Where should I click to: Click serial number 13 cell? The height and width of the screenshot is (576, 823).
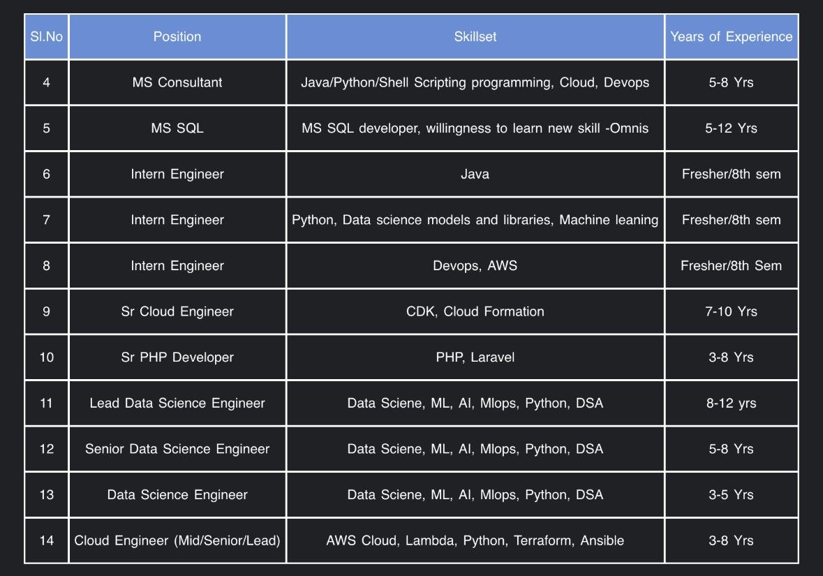coord(46,494)
